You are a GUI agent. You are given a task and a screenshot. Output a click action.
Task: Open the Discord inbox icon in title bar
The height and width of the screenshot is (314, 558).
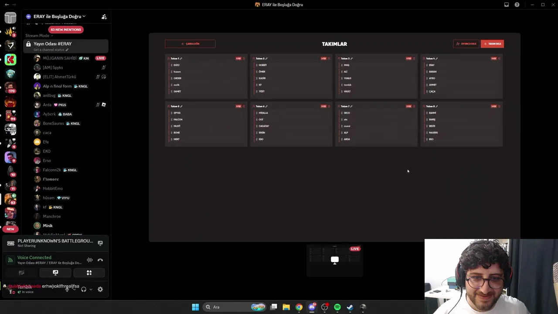pyautogui.click(x=507, y=5)
